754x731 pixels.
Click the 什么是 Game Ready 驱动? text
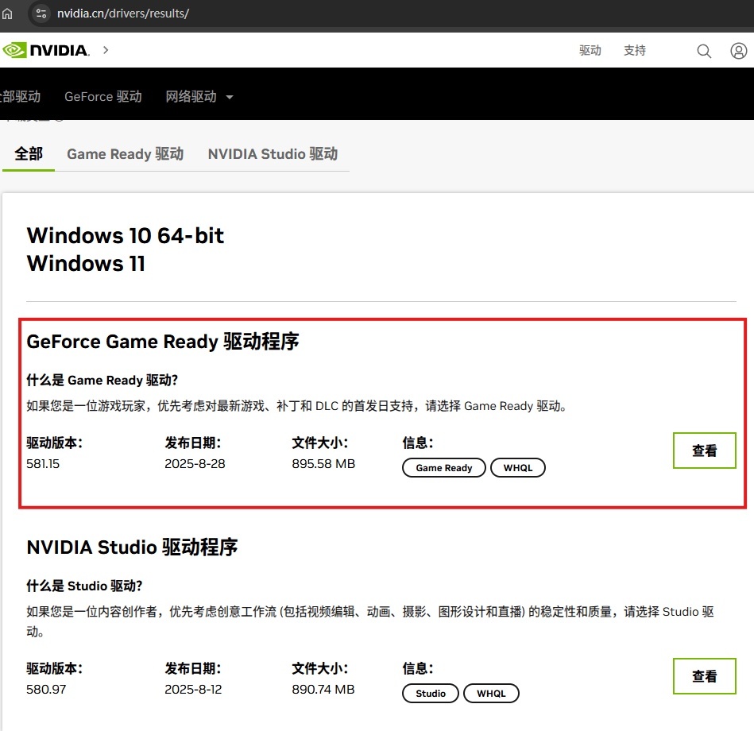pos(102,381)
